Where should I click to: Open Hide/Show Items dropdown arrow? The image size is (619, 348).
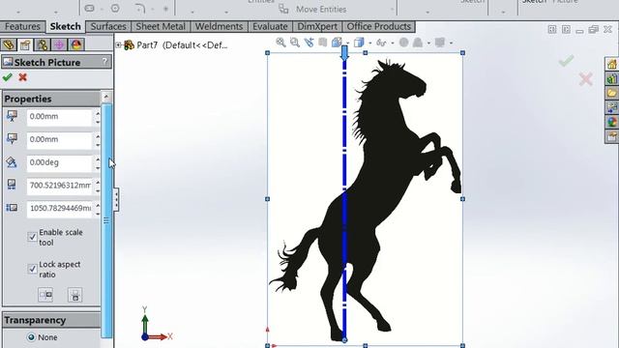tap(393, 43)
